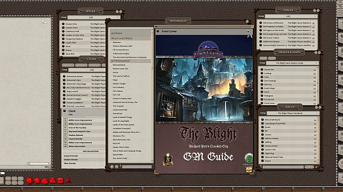Collapse the BETWEENLANDS section header
Image resolution: width=343 pixels, height=192 pixels.
[x=131, y=61]
